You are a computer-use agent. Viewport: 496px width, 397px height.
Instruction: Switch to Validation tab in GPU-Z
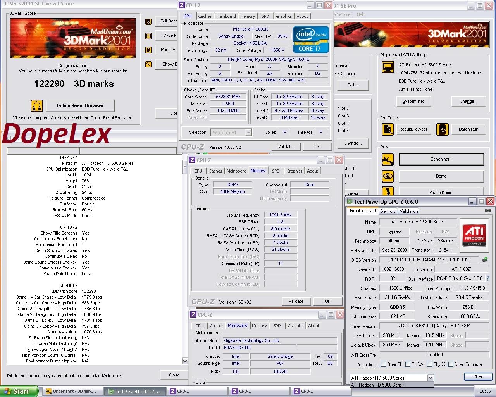coord(409,211)
